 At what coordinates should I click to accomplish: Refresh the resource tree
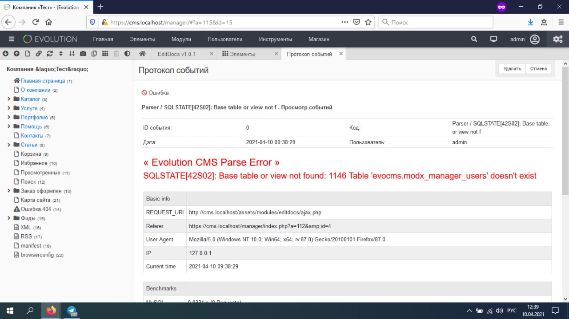(x=50, y=54)
